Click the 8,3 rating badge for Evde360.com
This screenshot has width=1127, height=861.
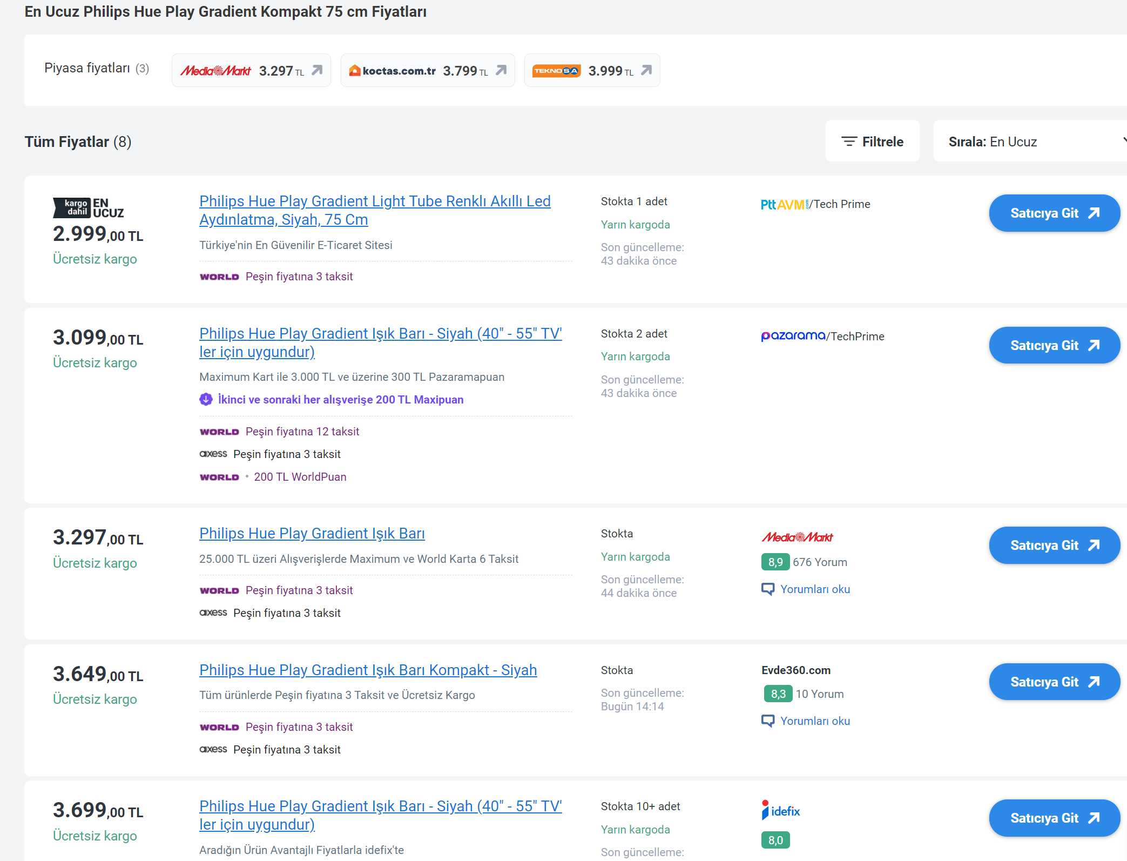[x=778, y=694]
